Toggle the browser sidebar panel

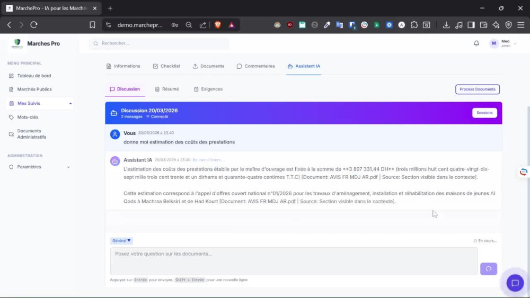471,25
